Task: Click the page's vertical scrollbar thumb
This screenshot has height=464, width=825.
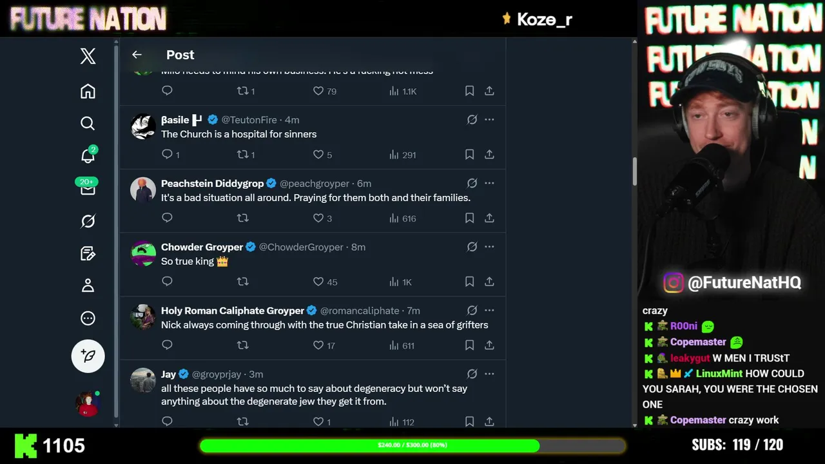Action: pyautogui.click(x=634, y=171)
